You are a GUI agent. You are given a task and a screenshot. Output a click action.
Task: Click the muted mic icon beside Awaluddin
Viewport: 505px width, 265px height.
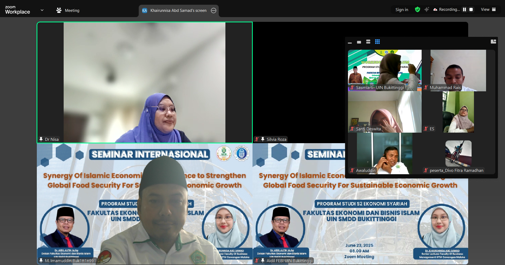pos(352,171)
